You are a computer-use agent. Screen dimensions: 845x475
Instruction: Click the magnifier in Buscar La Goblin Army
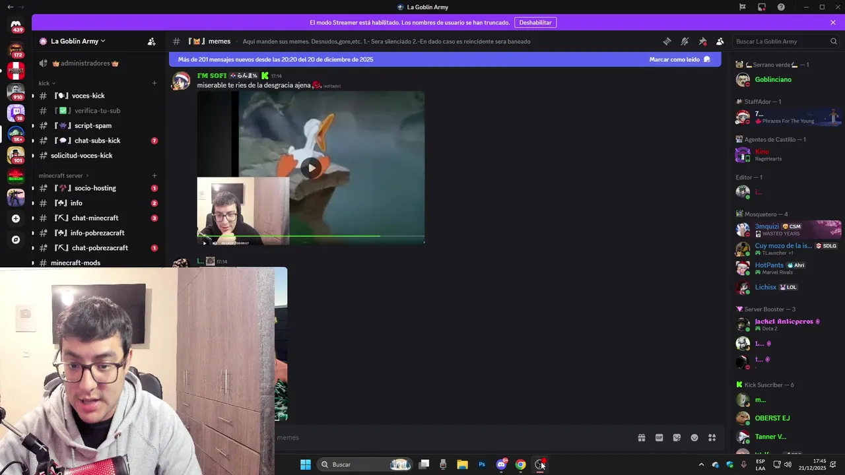[833, 41]
